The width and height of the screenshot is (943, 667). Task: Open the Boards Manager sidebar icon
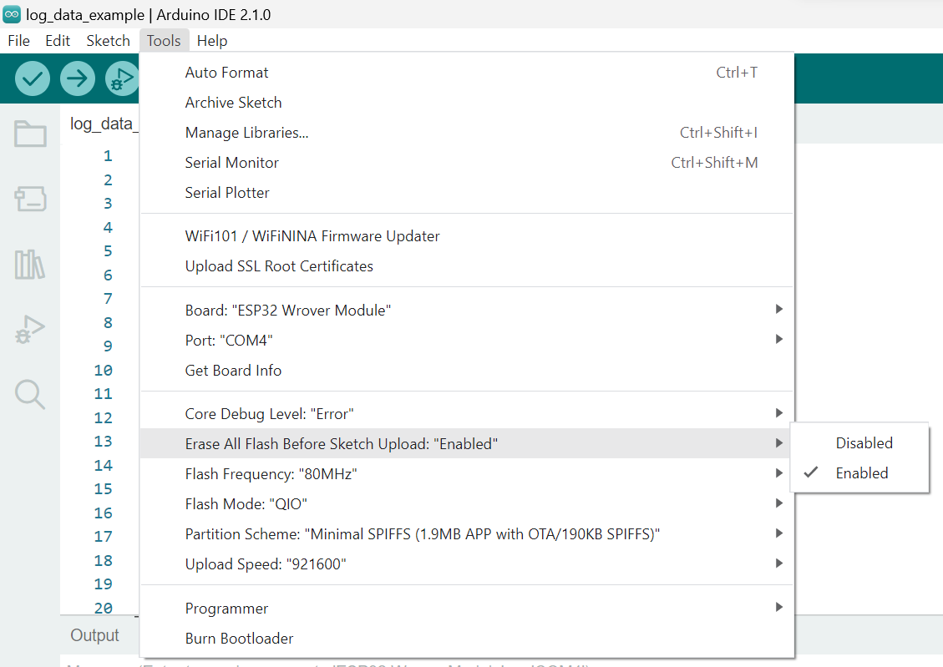30,199
